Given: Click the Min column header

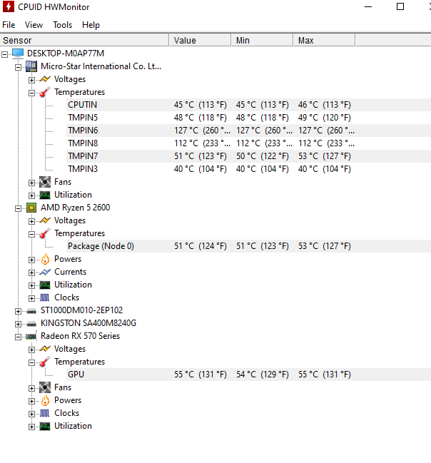Looking at the screenshot, I should [263, 40].
